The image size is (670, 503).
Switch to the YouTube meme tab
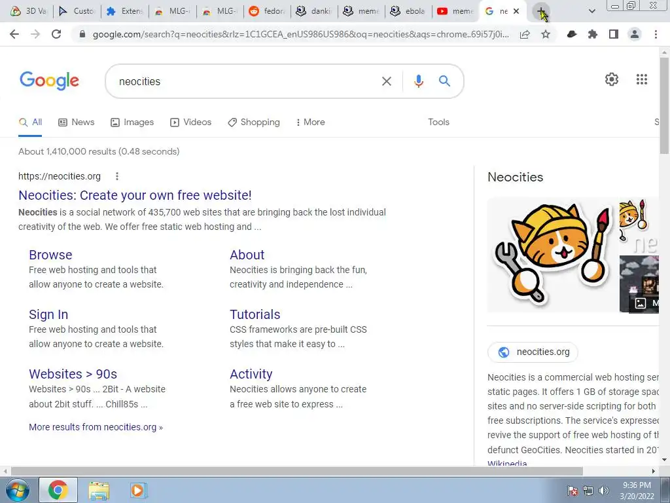(x=455, y=11)
